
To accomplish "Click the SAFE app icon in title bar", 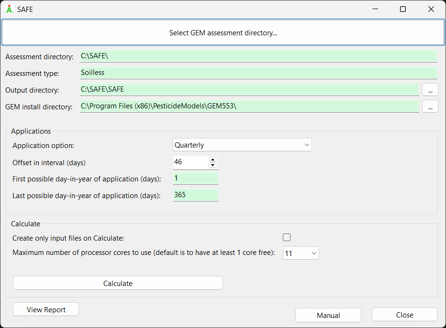I will click(9, 9).
